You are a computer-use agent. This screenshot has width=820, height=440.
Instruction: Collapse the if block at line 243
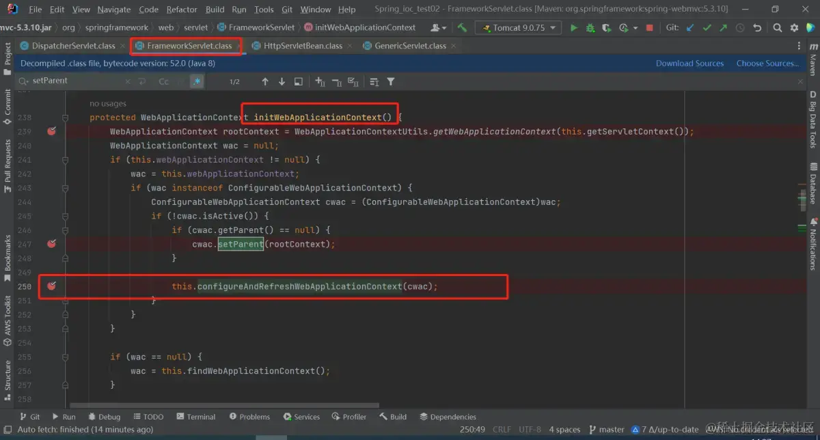click(66, 188)
